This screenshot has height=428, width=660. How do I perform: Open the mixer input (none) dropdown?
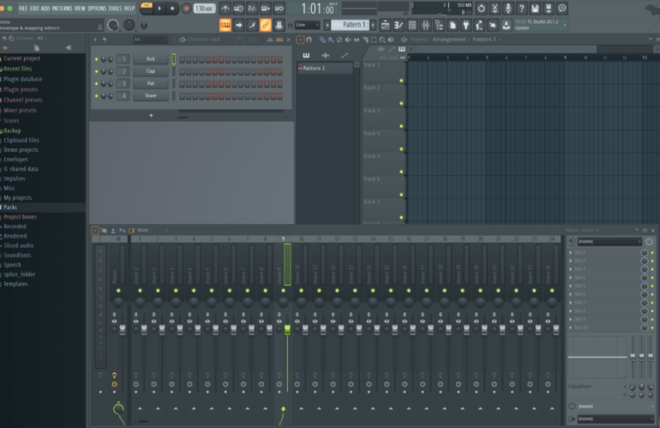coord(609,241)
